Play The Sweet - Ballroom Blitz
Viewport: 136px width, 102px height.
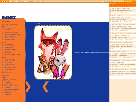[x=123, y=31]
